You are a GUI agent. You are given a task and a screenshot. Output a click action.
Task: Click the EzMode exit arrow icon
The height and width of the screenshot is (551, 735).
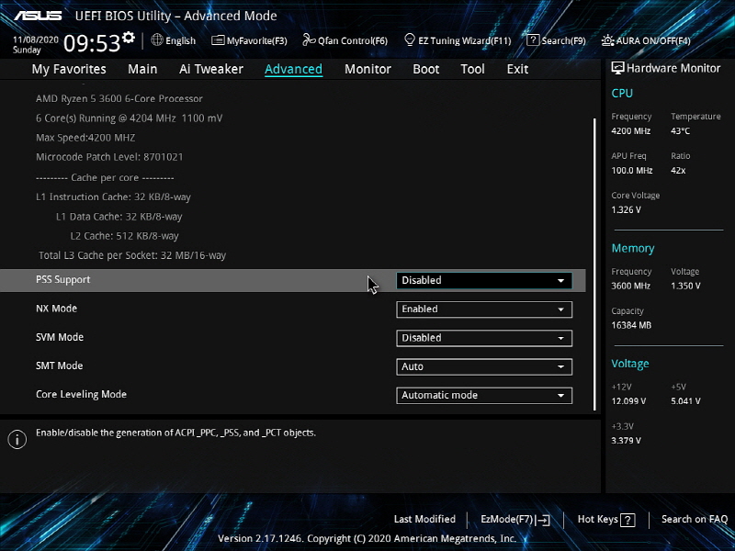point(543,520)
